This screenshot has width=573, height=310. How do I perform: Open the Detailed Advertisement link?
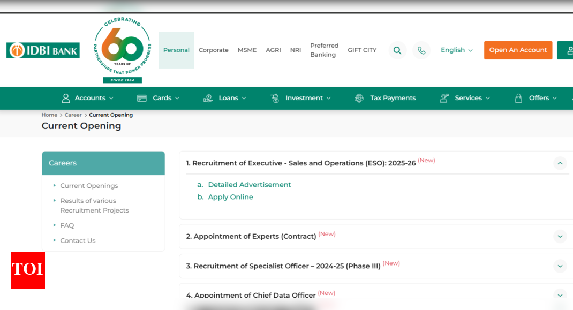[x=250, y=184]
